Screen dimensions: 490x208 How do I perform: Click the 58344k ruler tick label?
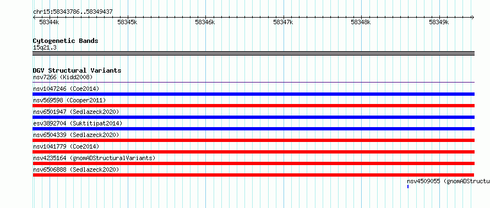click(49, 22)
